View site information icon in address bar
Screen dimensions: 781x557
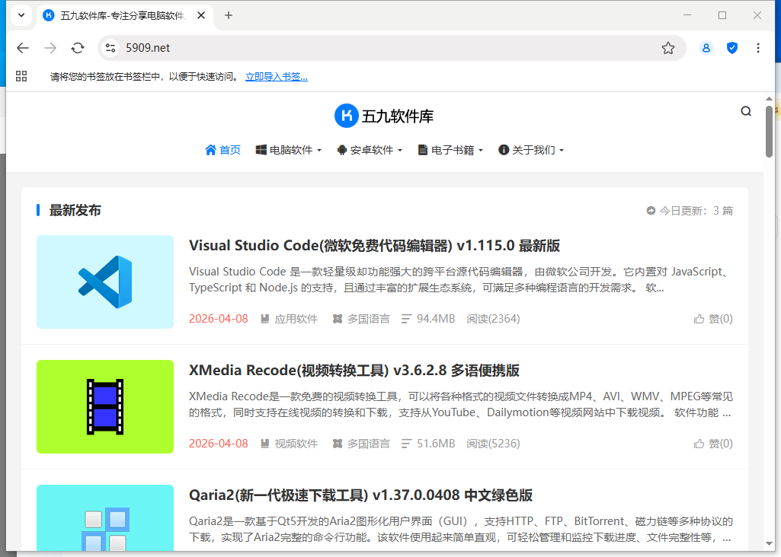pyautogui.click(x=110, y=48)
